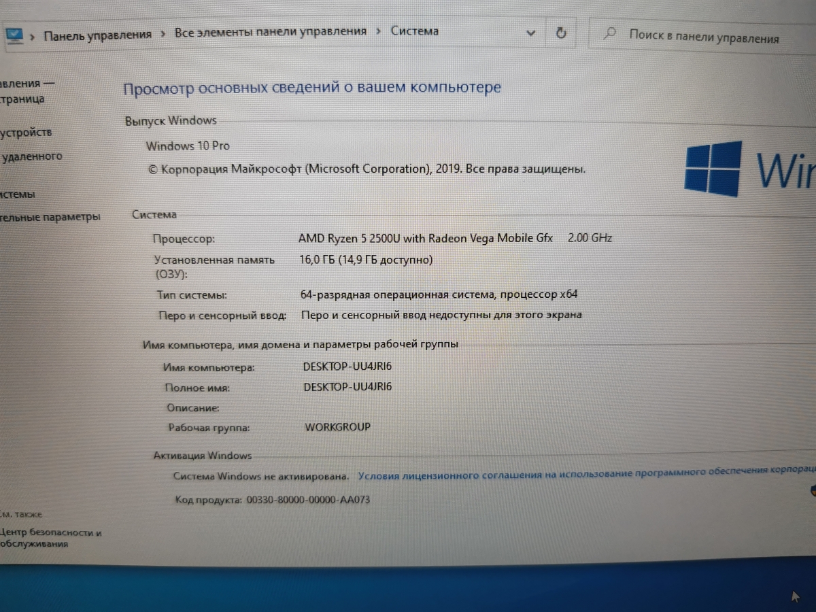Image resolution: width=816 pixels, height=612 pixels.
Task: Click the Microsoft Corporation copyright line
Action: tap(366, 169)
